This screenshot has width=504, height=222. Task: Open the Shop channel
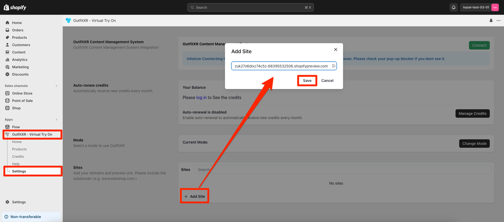(16, 108)
